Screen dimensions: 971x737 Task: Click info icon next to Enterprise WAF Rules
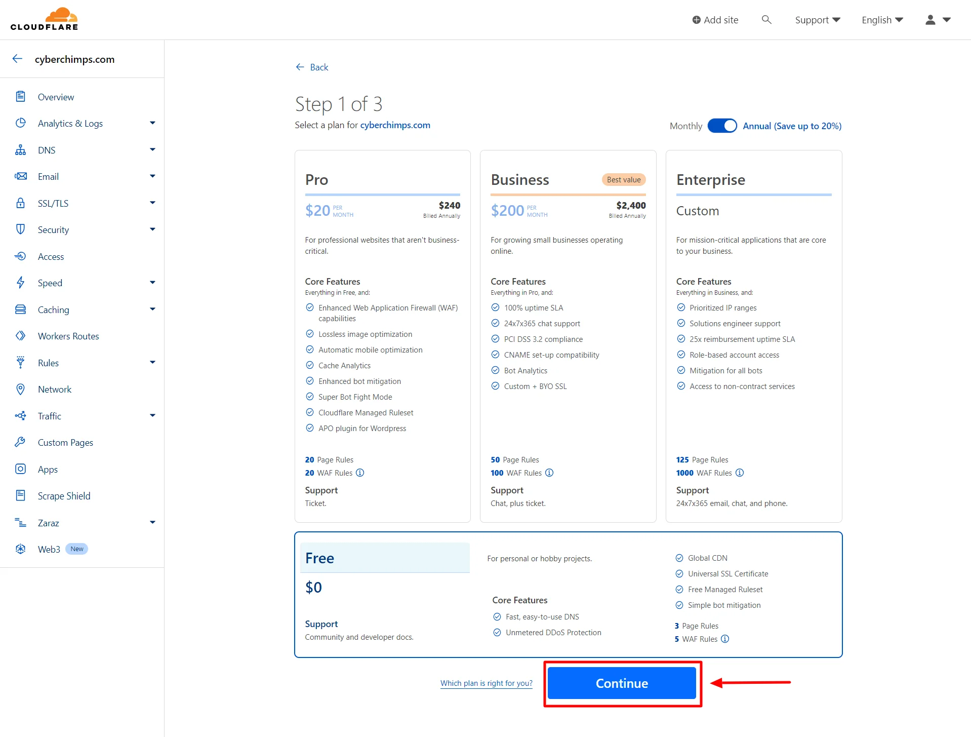point(740,473)
